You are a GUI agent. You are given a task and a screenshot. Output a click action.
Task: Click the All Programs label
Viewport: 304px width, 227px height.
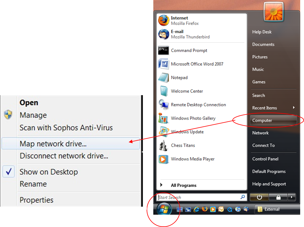[184, 185]
